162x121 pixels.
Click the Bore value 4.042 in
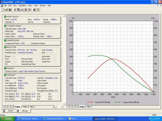click(37, 19)
